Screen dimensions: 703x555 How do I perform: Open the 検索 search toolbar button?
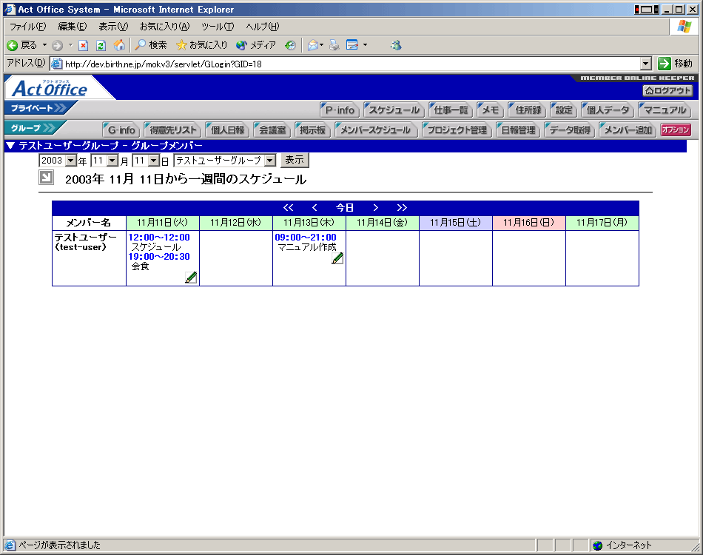click(152, 45)
